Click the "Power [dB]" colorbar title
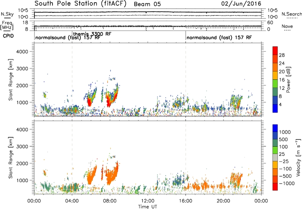 pyautogui.click(x=288, y=80)
